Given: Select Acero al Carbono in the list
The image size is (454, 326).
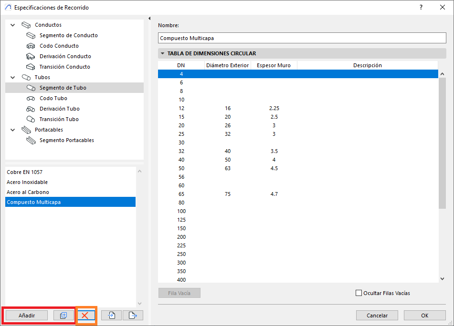Looking at the screenshot, I should [28, 192].
